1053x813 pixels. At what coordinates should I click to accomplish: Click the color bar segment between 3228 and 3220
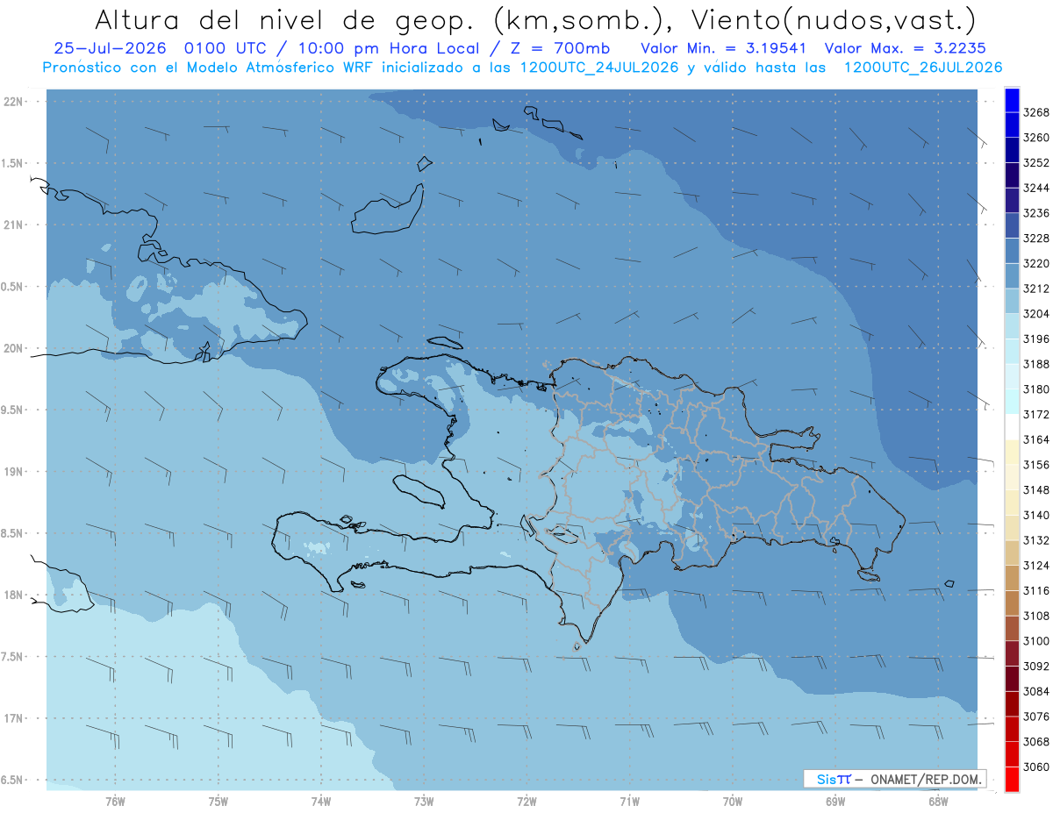(1012, 251)
